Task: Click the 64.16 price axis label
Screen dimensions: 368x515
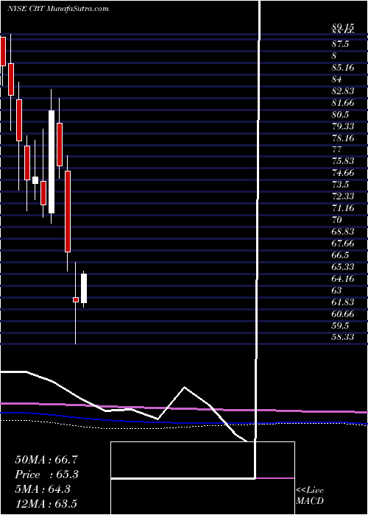Action: [x=343, y=279]
